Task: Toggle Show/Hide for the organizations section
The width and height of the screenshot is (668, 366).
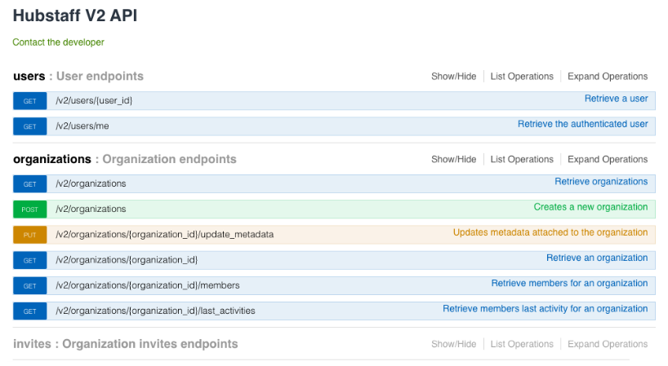Action: coord(453,160)
